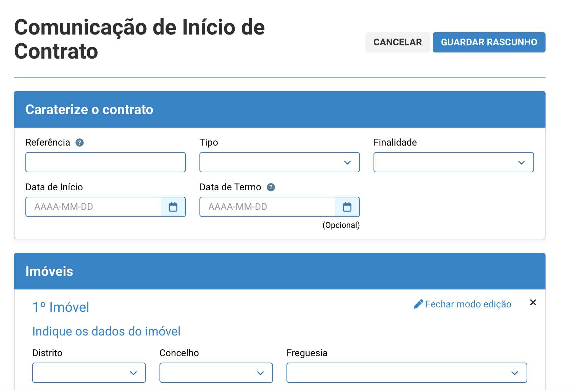Expand the Tipo dropdown
The height and width of the screenshot is (390, 575).
(x=279, y=162)
